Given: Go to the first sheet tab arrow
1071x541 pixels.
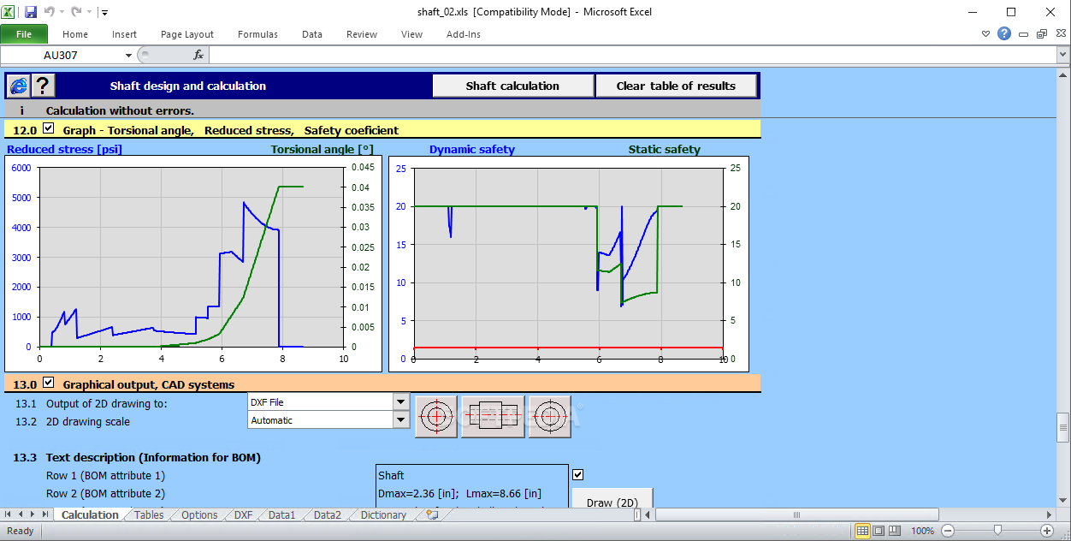Looking at the screenshot, I should (x=9, y=514).
